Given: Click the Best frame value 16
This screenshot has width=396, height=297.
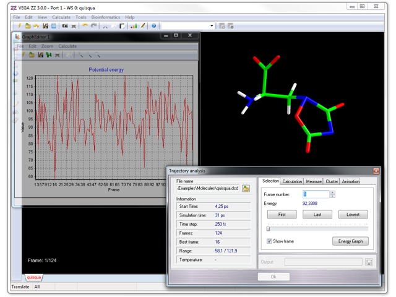Looking at the screenshot, I should pos(217,242).
